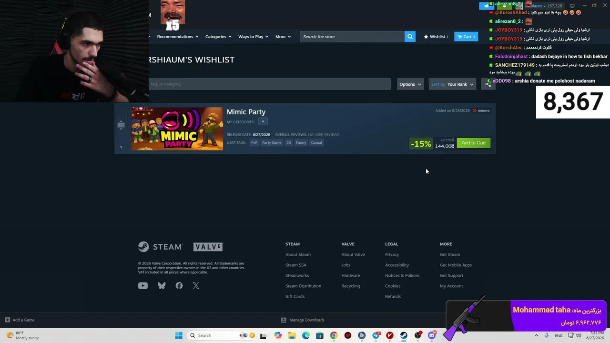Open Steam's Bluesky page icon
The height and width of the screenshot is (343, 610).
(x=162, y=286)
